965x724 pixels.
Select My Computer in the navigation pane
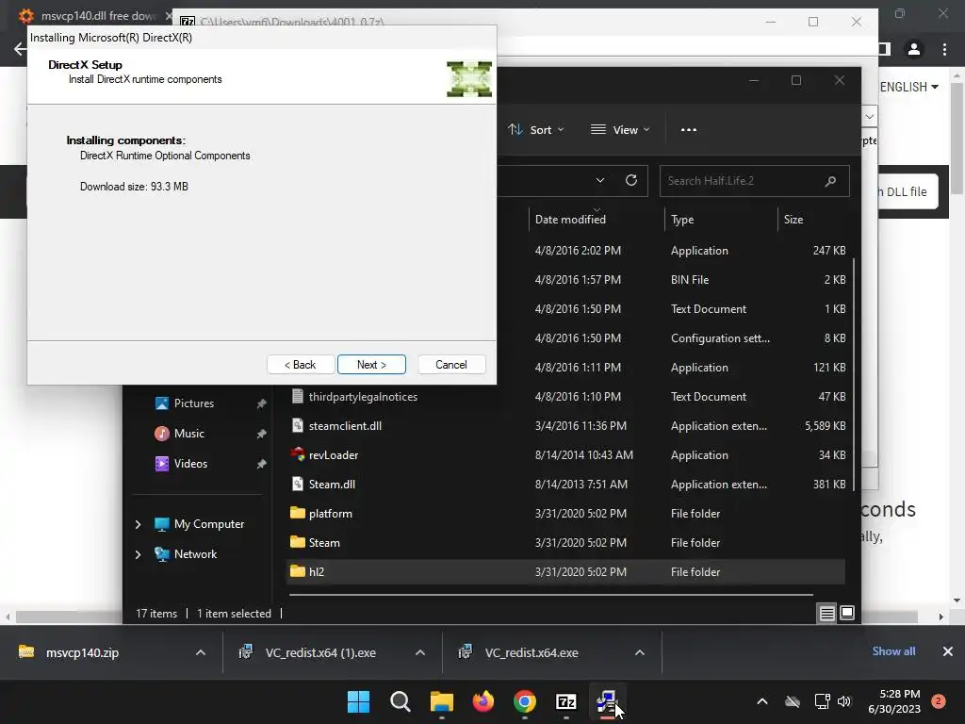click(208, 524)
